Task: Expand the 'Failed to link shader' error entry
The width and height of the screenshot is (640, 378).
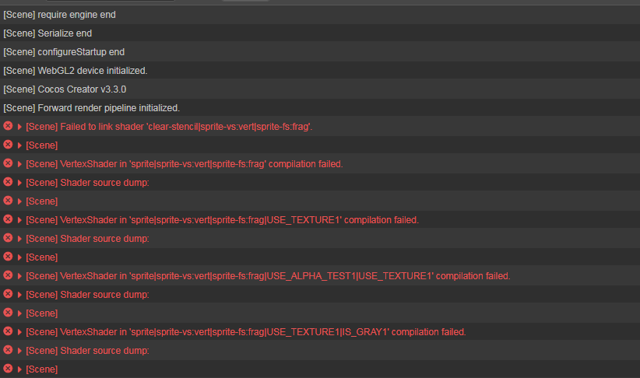Action: 19,126
